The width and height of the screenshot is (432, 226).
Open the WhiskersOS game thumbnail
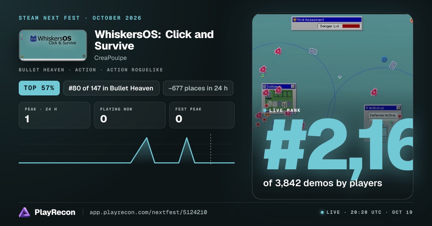(53, 45)
